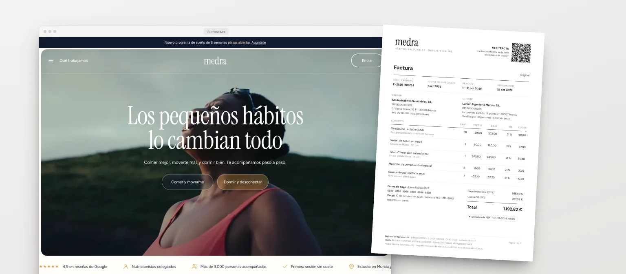Click client name 'Lumen Ingeniería Murcia, S.L.'
This screenshot has height=274, width=626.
point(481,105)
